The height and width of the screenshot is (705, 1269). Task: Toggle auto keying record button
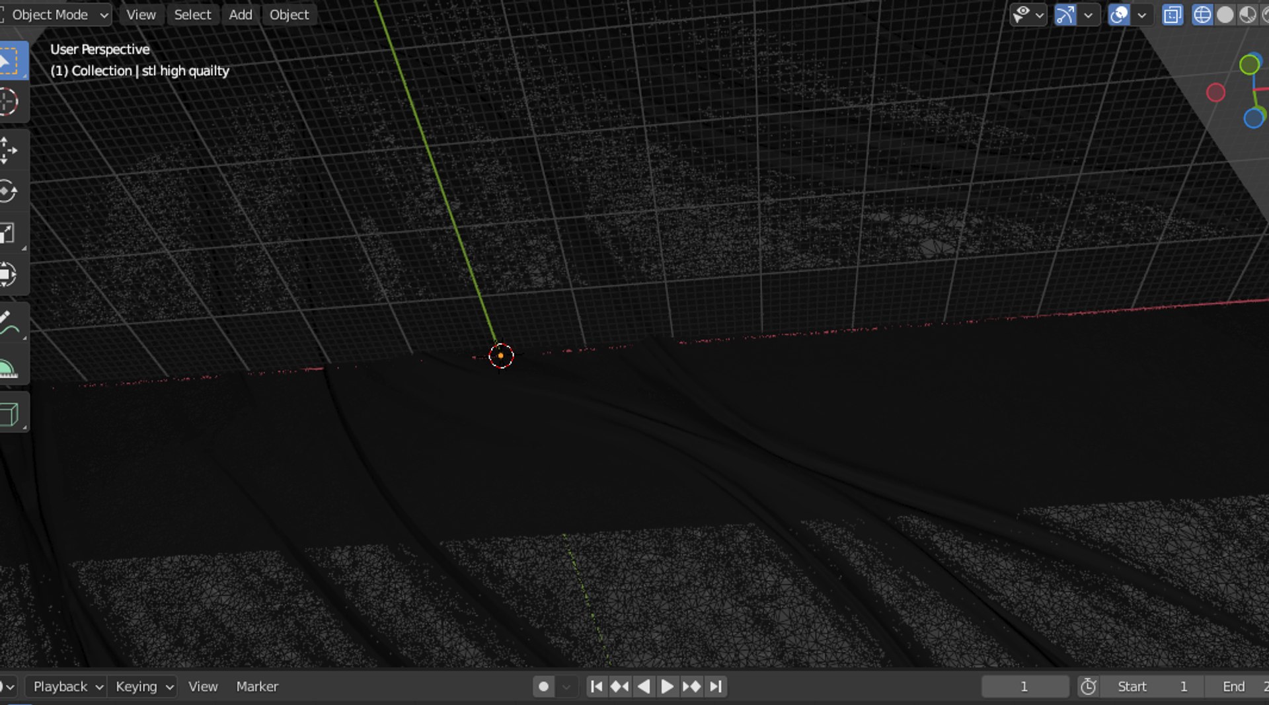(543, 686)
